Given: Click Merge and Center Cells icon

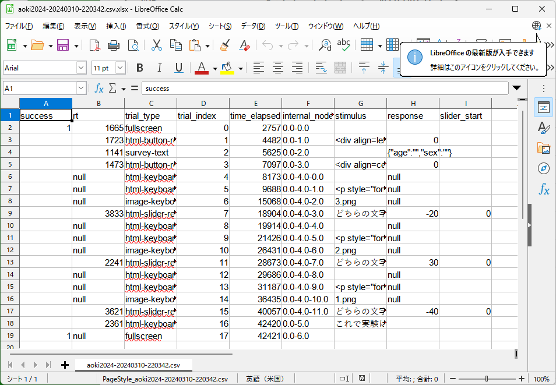Looking at the screenshot, I should (340, 68).
